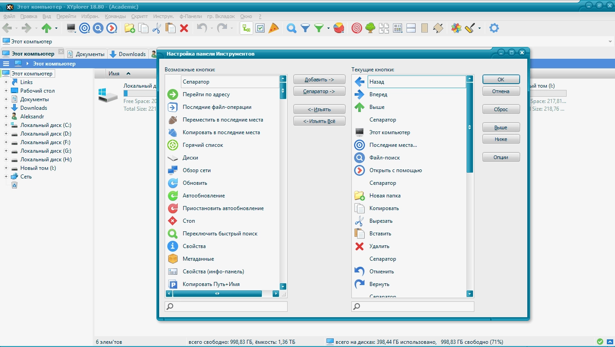
Task: Click the colorful pinwheel toolbar icon
Action: click(x=456, y=28)
